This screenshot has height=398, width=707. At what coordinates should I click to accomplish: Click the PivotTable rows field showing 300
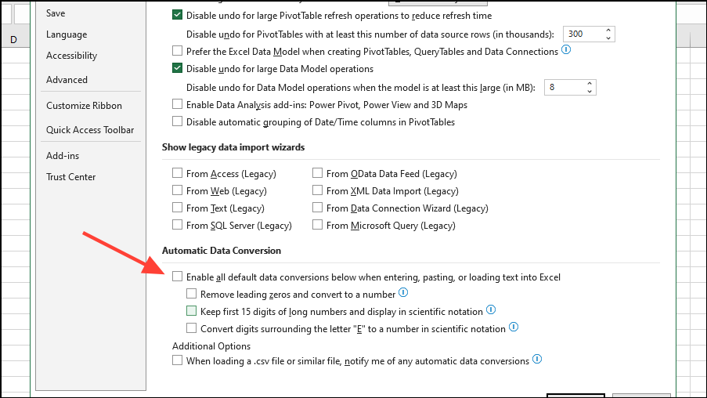(x=582, y=34)
